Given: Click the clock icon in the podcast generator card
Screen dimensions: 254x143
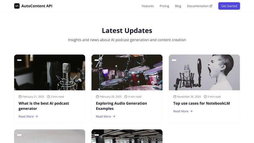Looking at the screenshot, I should point(48,97).
